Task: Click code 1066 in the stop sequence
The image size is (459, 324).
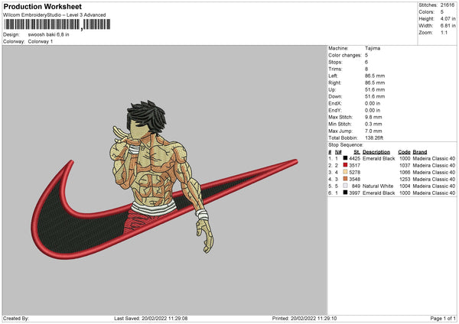Action: [405, 172]
